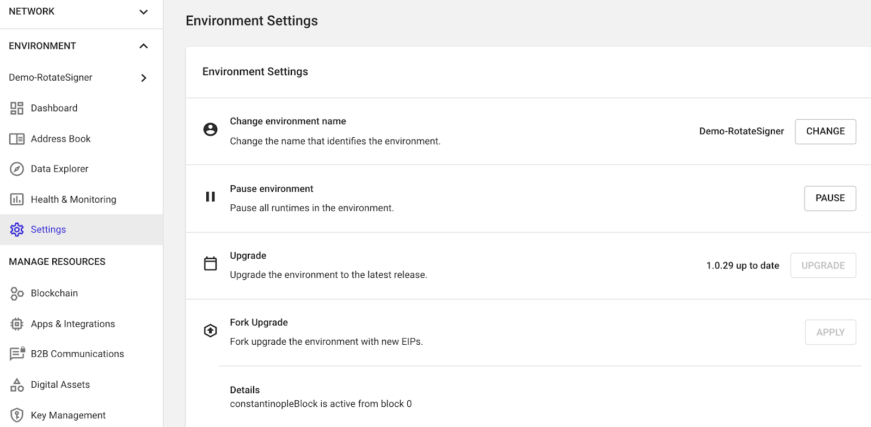Open the Key Management shield icon
The height and width of the screenshot is (427, 871).
[x=17, y=415]
